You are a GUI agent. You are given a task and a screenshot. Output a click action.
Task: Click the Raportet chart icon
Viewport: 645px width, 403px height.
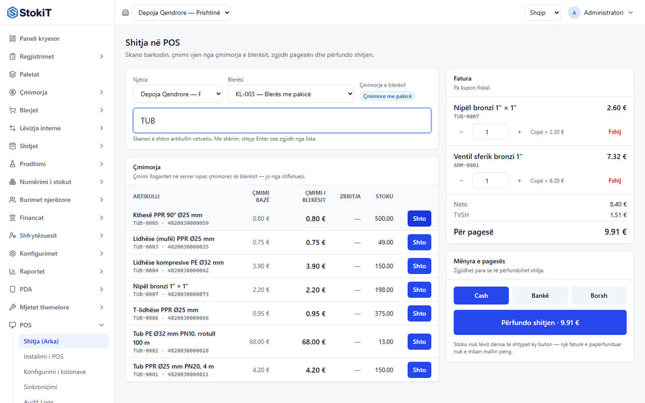pyautogui.click(x=13, y=272)
